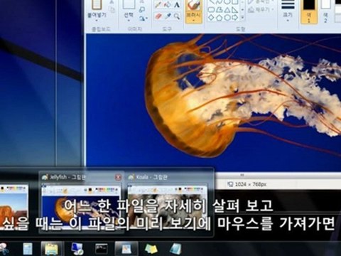This screenshot has width=341, height=256.
Task: Open Windows Explorer folder taskbar icon
Action: pos(51,249)
